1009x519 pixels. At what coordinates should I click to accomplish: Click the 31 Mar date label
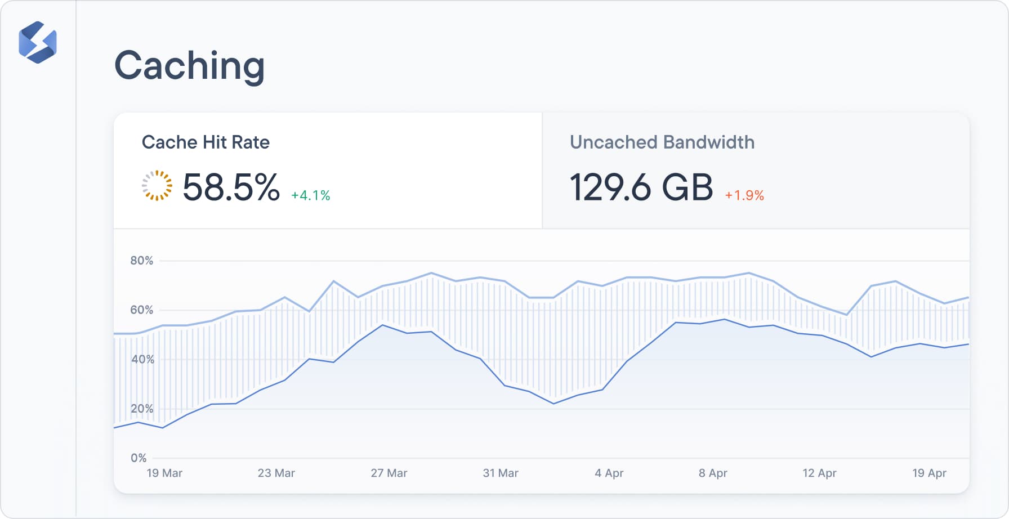(501, 473)
